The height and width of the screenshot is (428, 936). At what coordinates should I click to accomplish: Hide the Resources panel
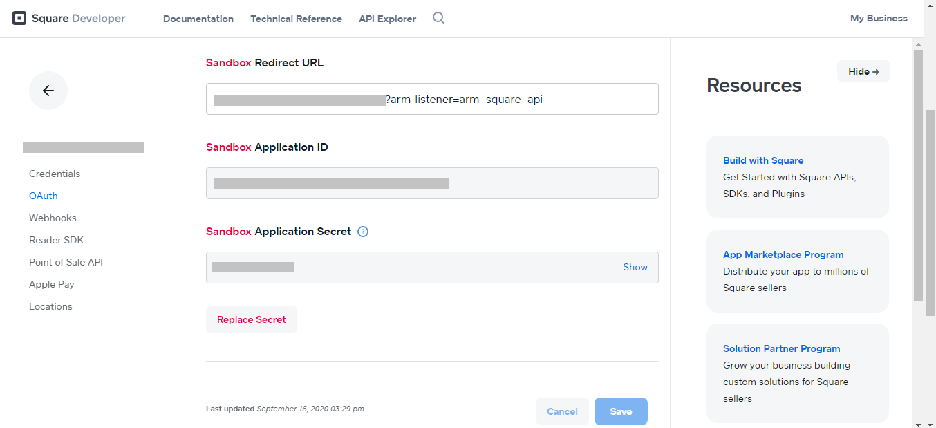tap(863, 71)
